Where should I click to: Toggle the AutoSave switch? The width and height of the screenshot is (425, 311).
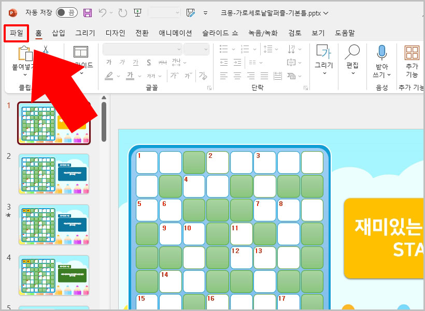coord(67,12)
